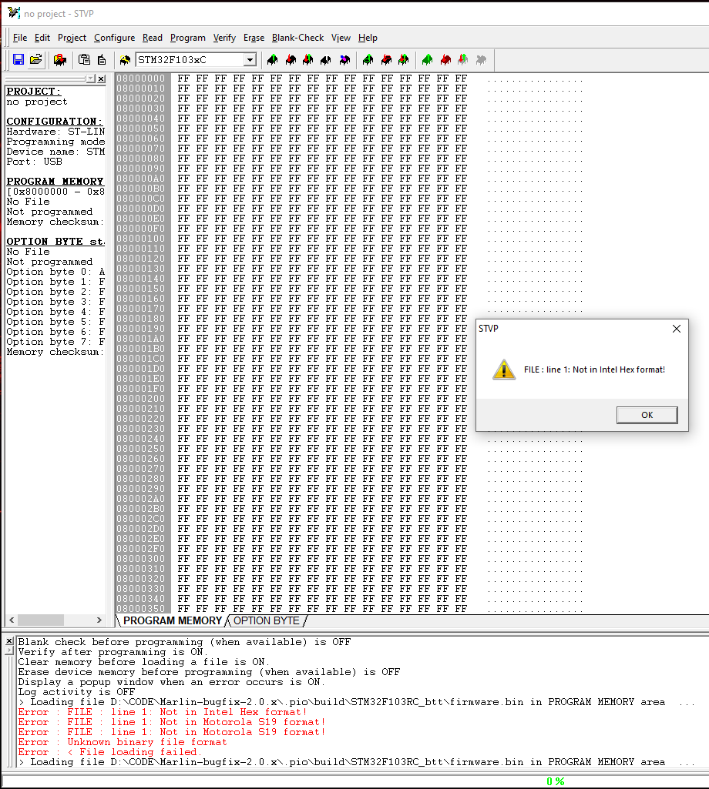
Task: Open the View menu
Action: tap(341, 38)
